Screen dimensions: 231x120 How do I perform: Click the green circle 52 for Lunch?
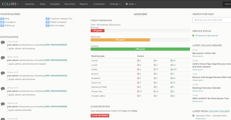(173, 65)
